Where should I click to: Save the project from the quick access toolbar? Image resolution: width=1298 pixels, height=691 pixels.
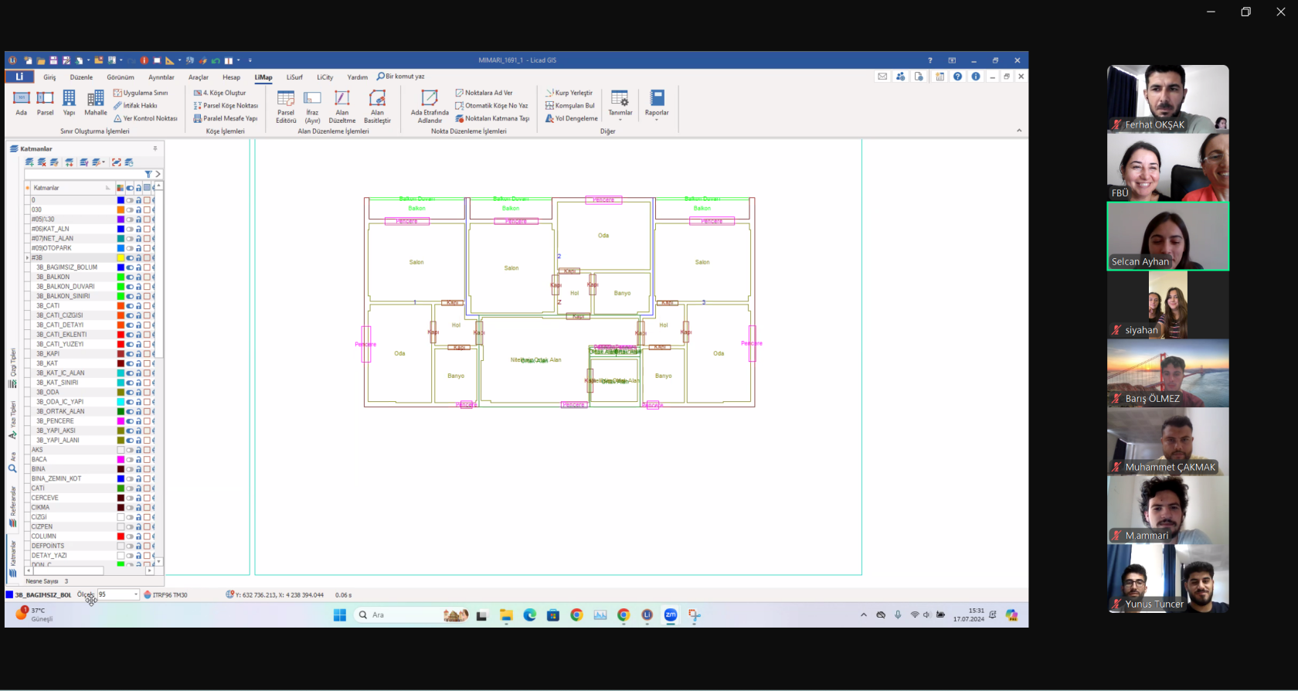(53, 60)
